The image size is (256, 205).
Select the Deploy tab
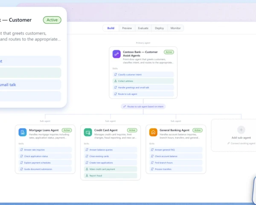(159, 28)
